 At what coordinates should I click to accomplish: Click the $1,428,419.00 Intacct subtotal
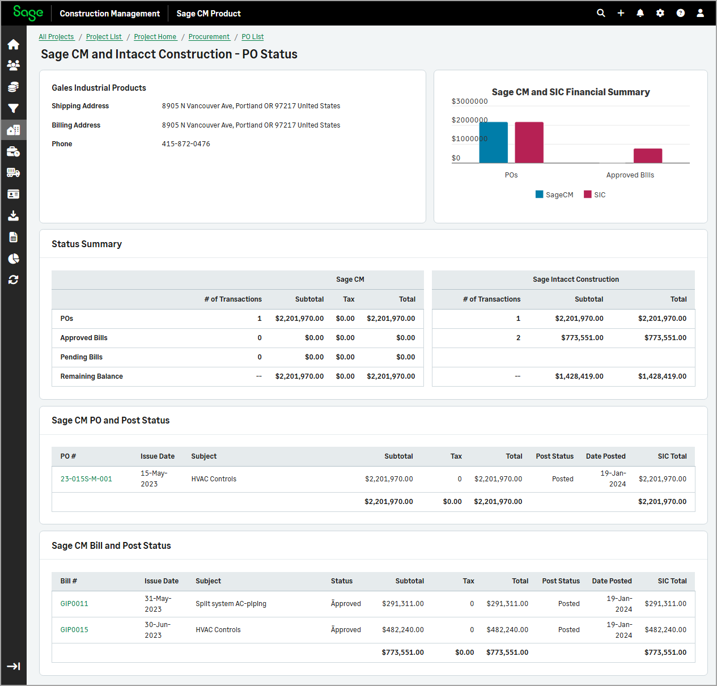(x=579, y=376)
